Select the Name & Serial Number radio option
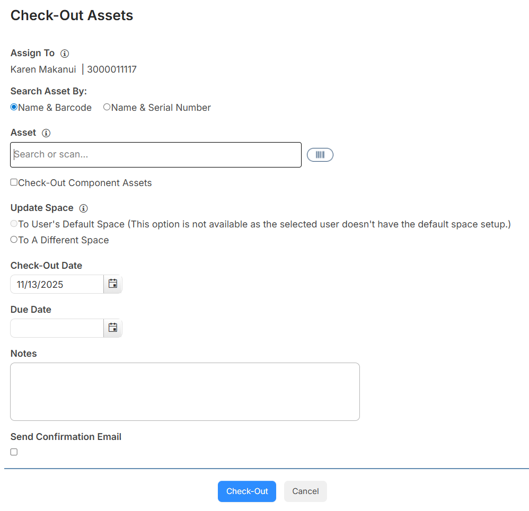This screenshot has height=511, width=529. click(107, 107)
